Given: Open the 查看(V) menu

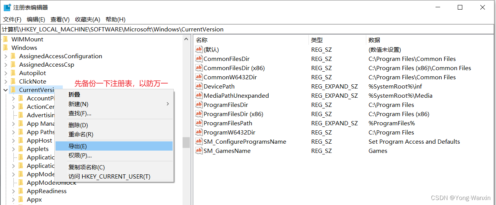Looking at the screenshot, I should pos(60,19).
